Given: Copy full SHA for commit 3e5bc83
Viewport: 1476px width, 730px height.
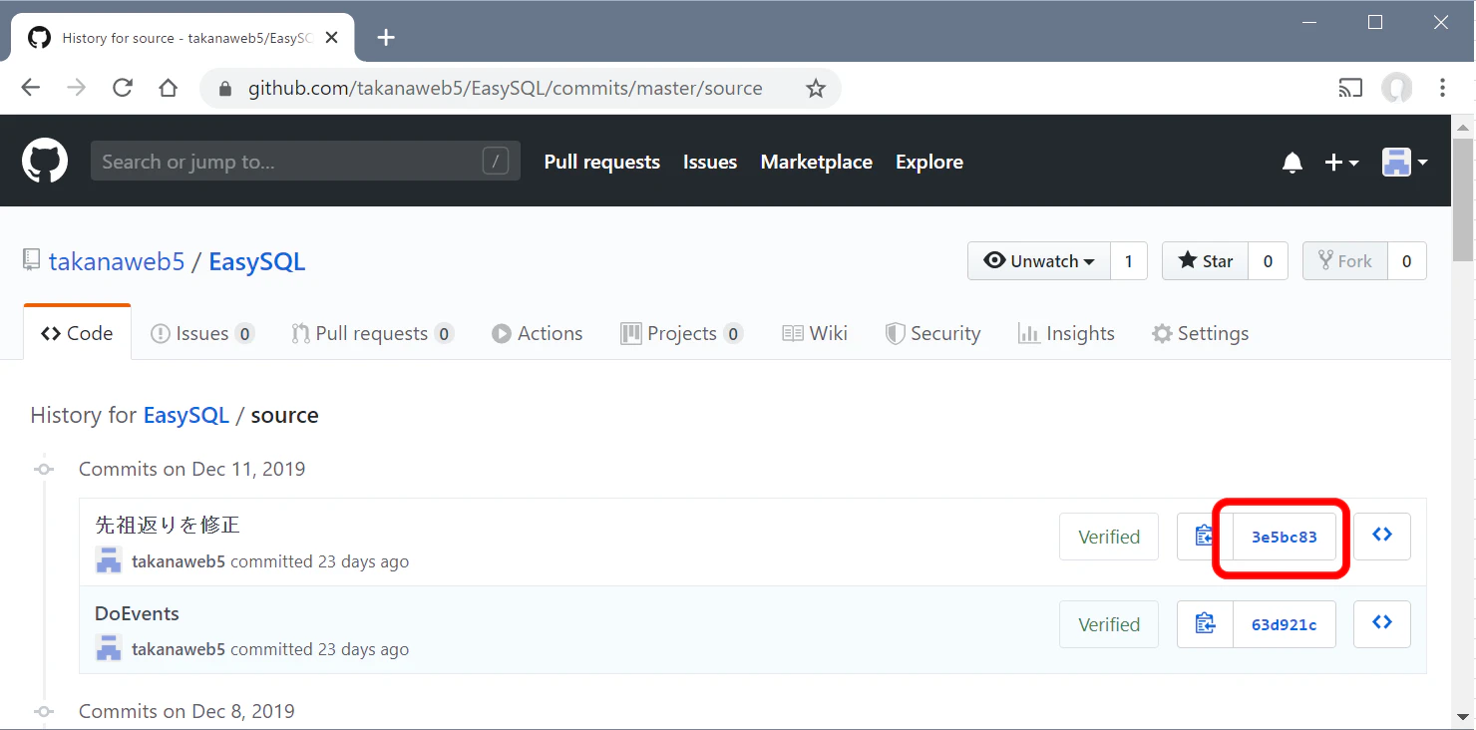Looking at the screenshot, I should pyautogui.click(x=1205, y=537).
